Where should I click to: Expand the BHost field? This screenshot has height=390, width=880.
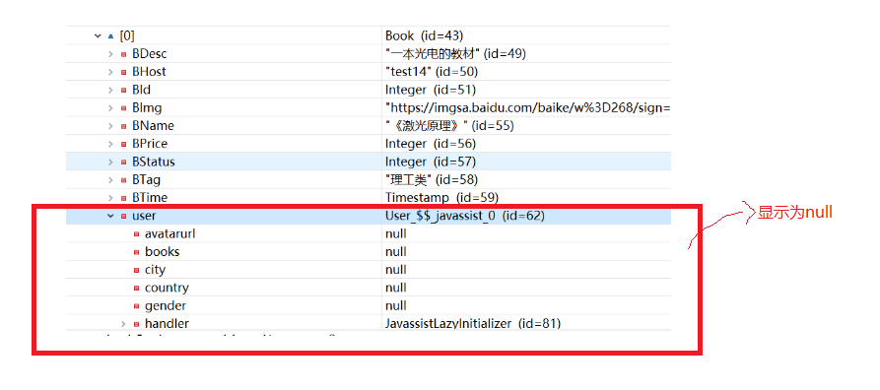[110, 72]
